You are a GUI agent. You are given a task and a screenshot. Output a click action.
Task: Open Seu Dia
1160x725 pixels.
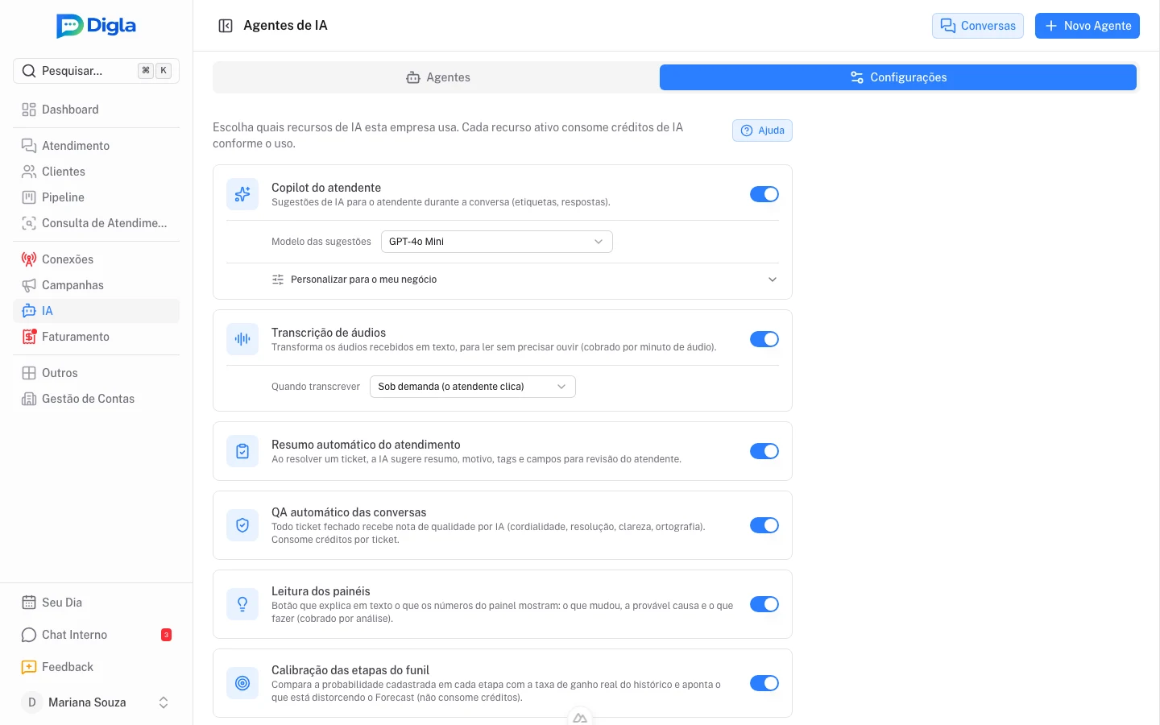click(x=96, y=603)
